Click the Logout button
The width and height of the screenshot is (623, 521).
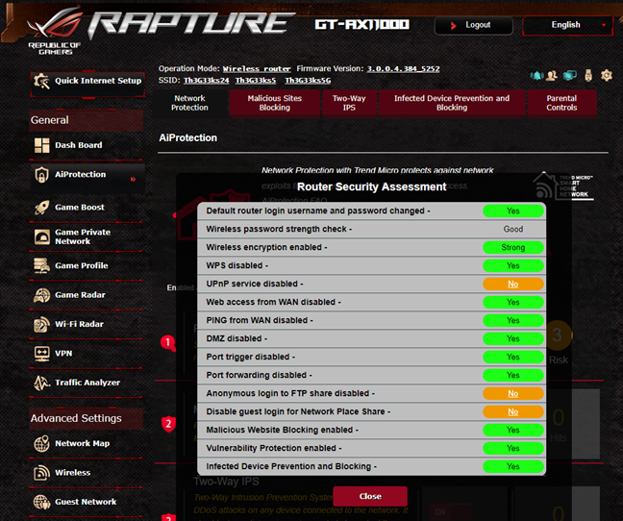[x=474, y=25]
